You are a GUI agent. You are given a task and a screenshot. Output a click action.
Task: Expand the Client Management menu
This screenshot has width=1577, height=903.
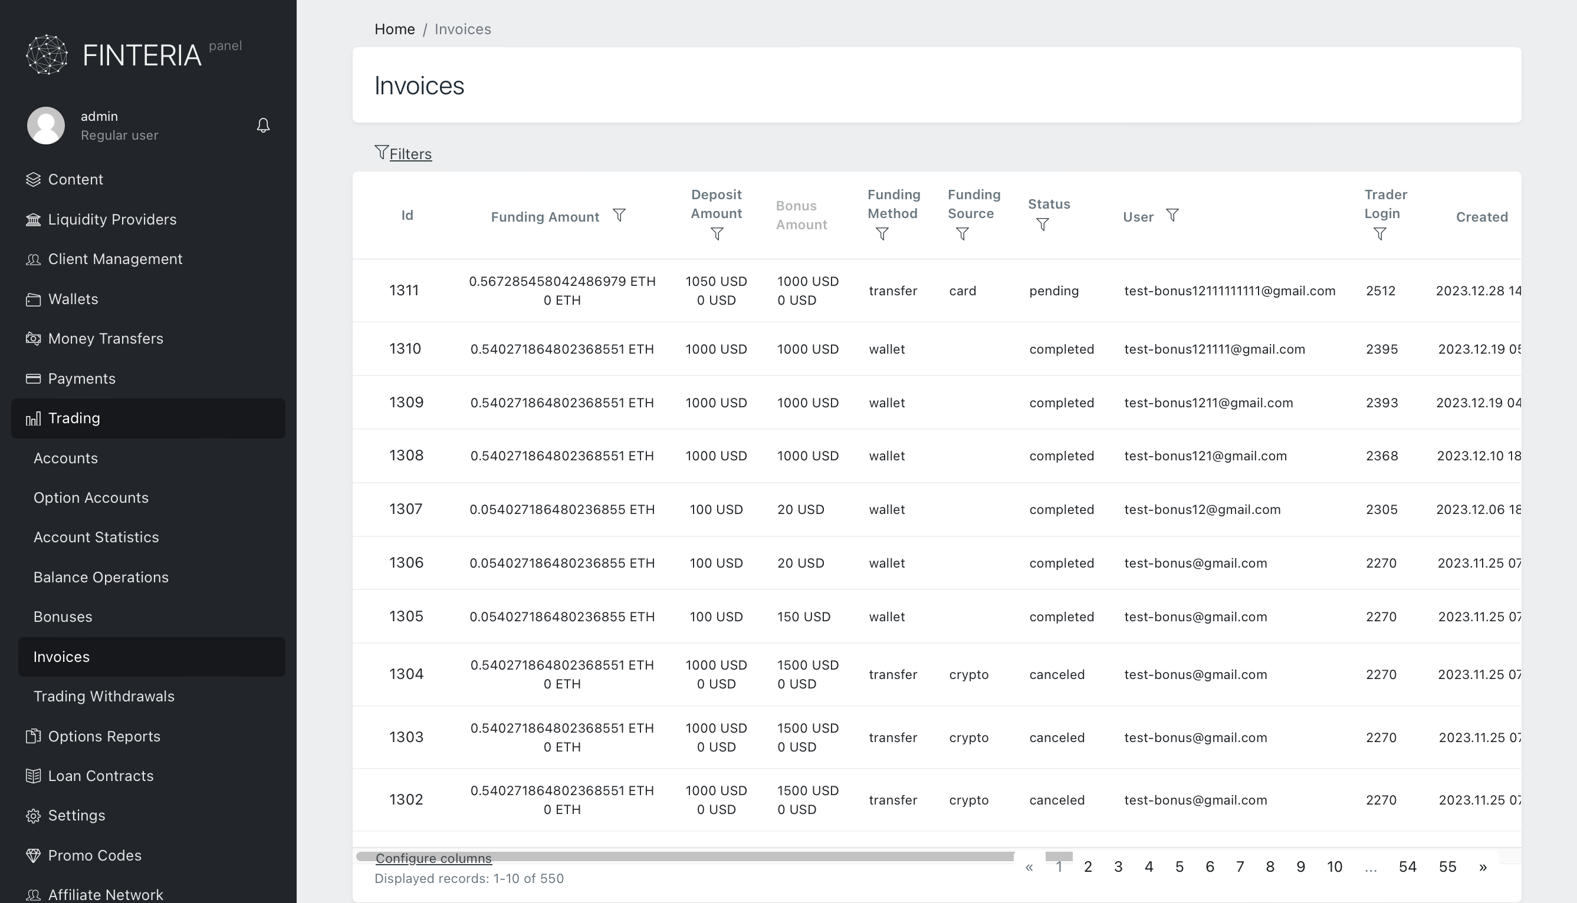point(115,259)
